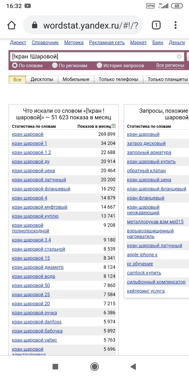
Task: Open the query кран шаровой 25
Action: (x=31, y=295)
